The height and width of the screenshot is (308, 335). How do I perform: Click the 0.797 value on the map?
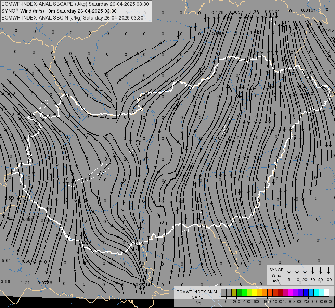point(47,220)
